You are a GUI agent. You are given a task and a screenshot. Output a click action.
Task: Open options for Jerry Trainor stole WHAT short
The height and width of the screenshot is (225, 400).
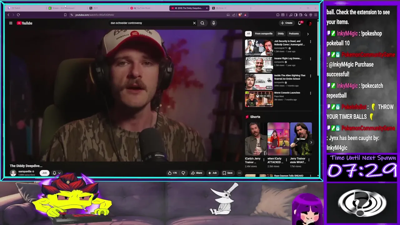click(309, 160)
